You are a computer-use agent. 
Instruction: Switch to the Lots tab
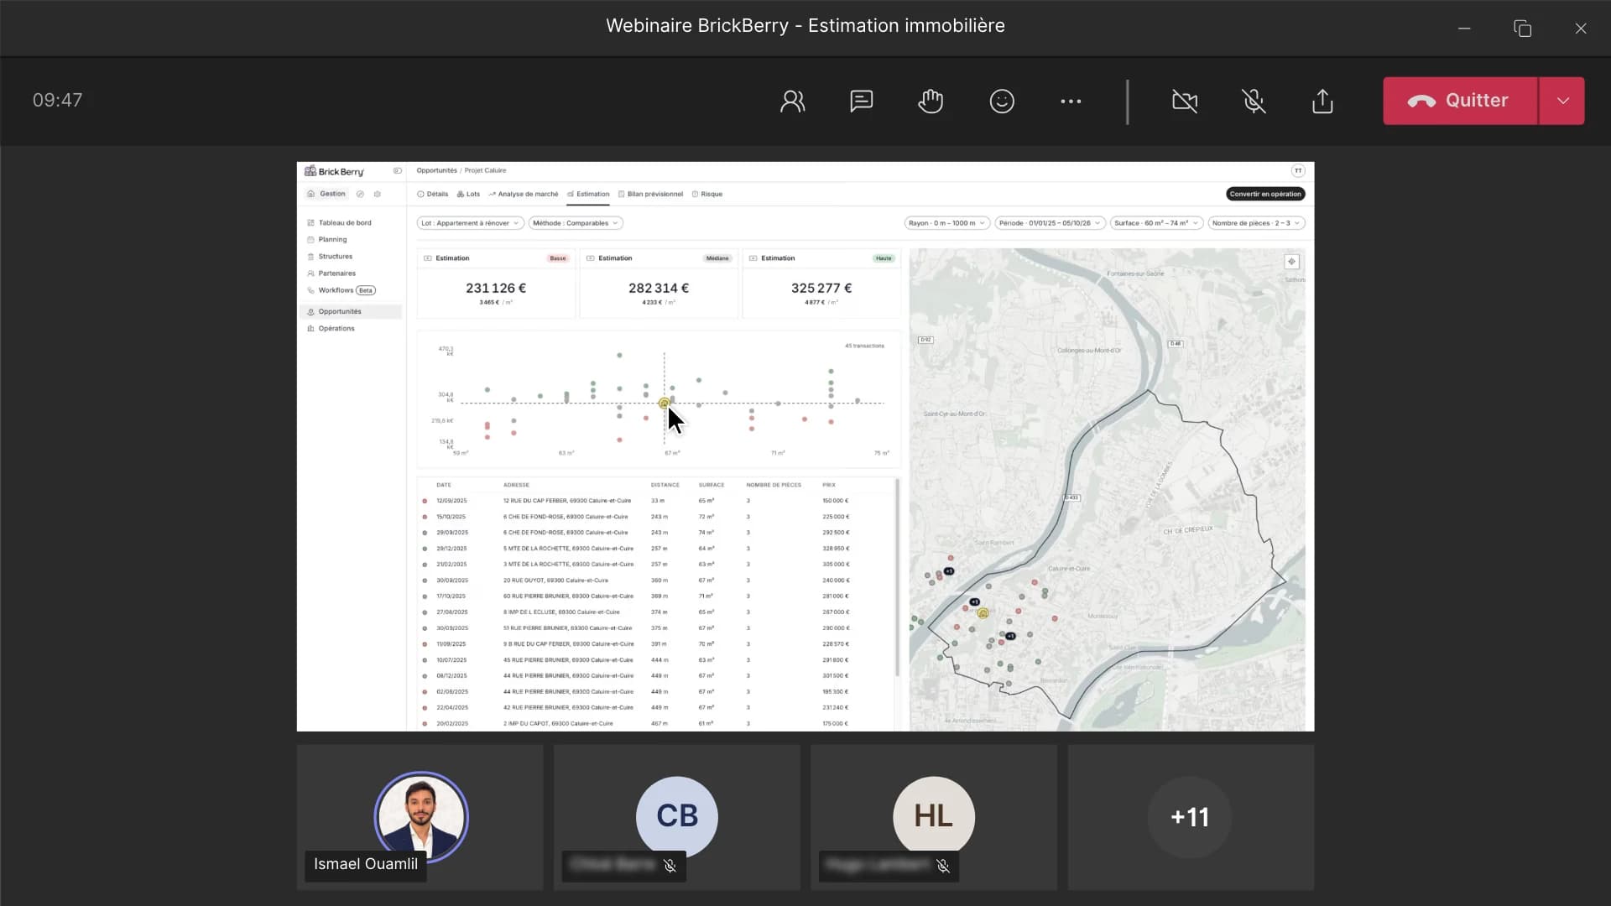[x=468, y=194]
